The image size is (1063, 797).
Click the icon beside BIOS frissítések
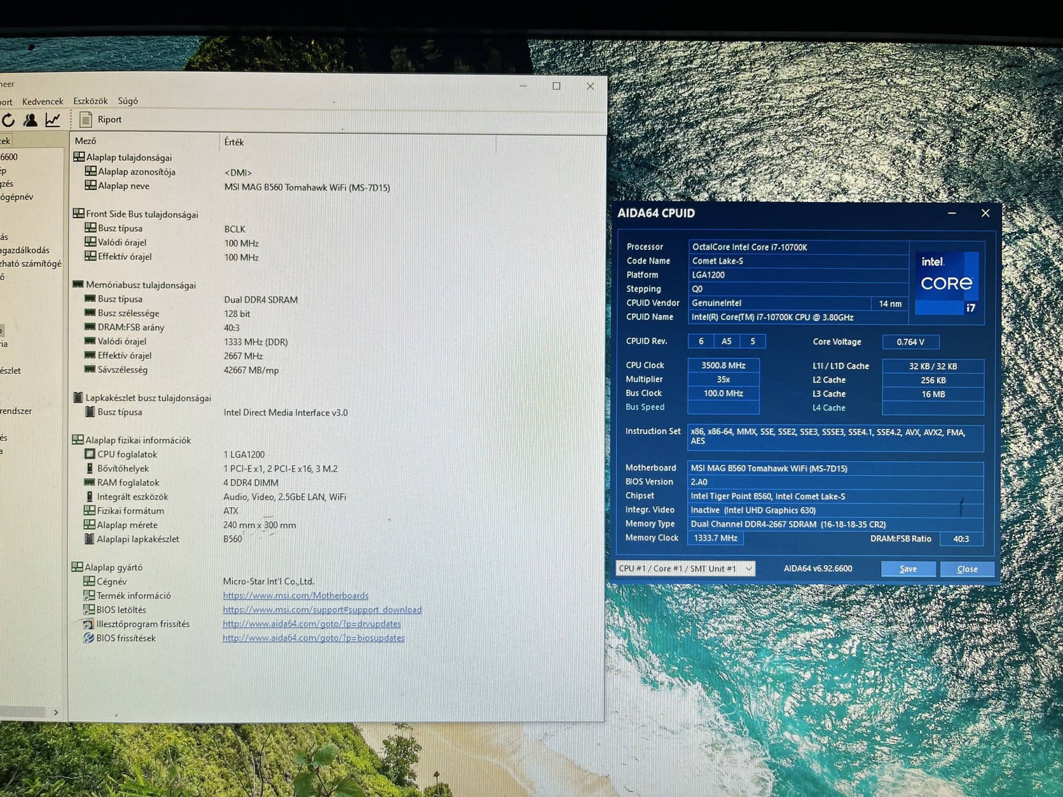coord(89,637)
